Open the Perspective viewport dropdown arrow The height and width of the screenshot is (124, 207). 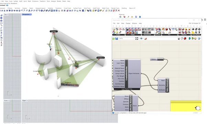(31, 14)
